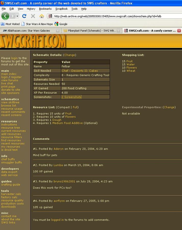
Task: Open the harvester calc tool link
Action: click(11, 194)
